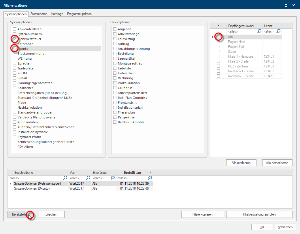Click the search icon in Empfängerauswahl filter
Screen dimensions: 300x234
(259, 31)
